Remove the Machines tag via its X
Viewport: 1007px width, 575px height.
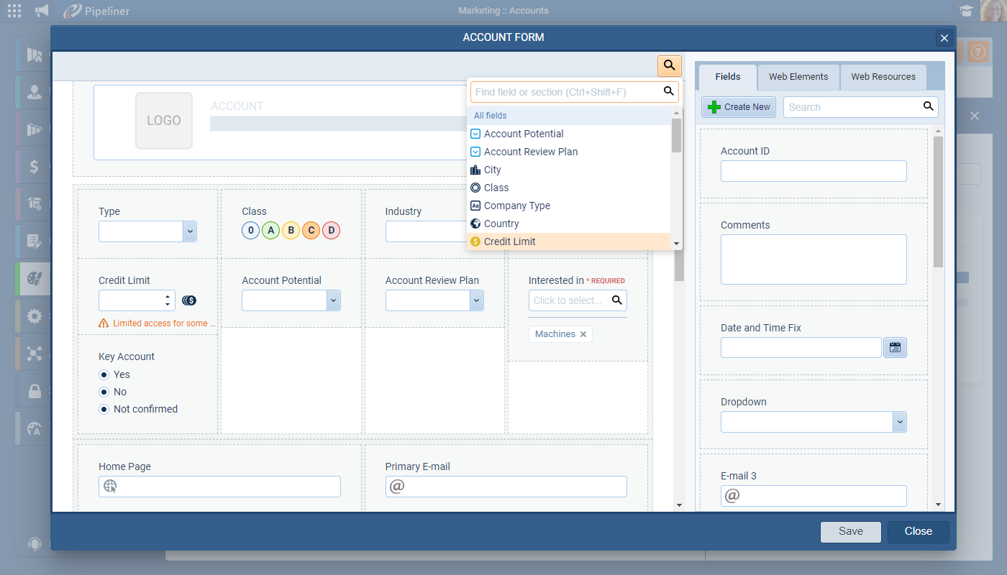click(x=583, y=334)
